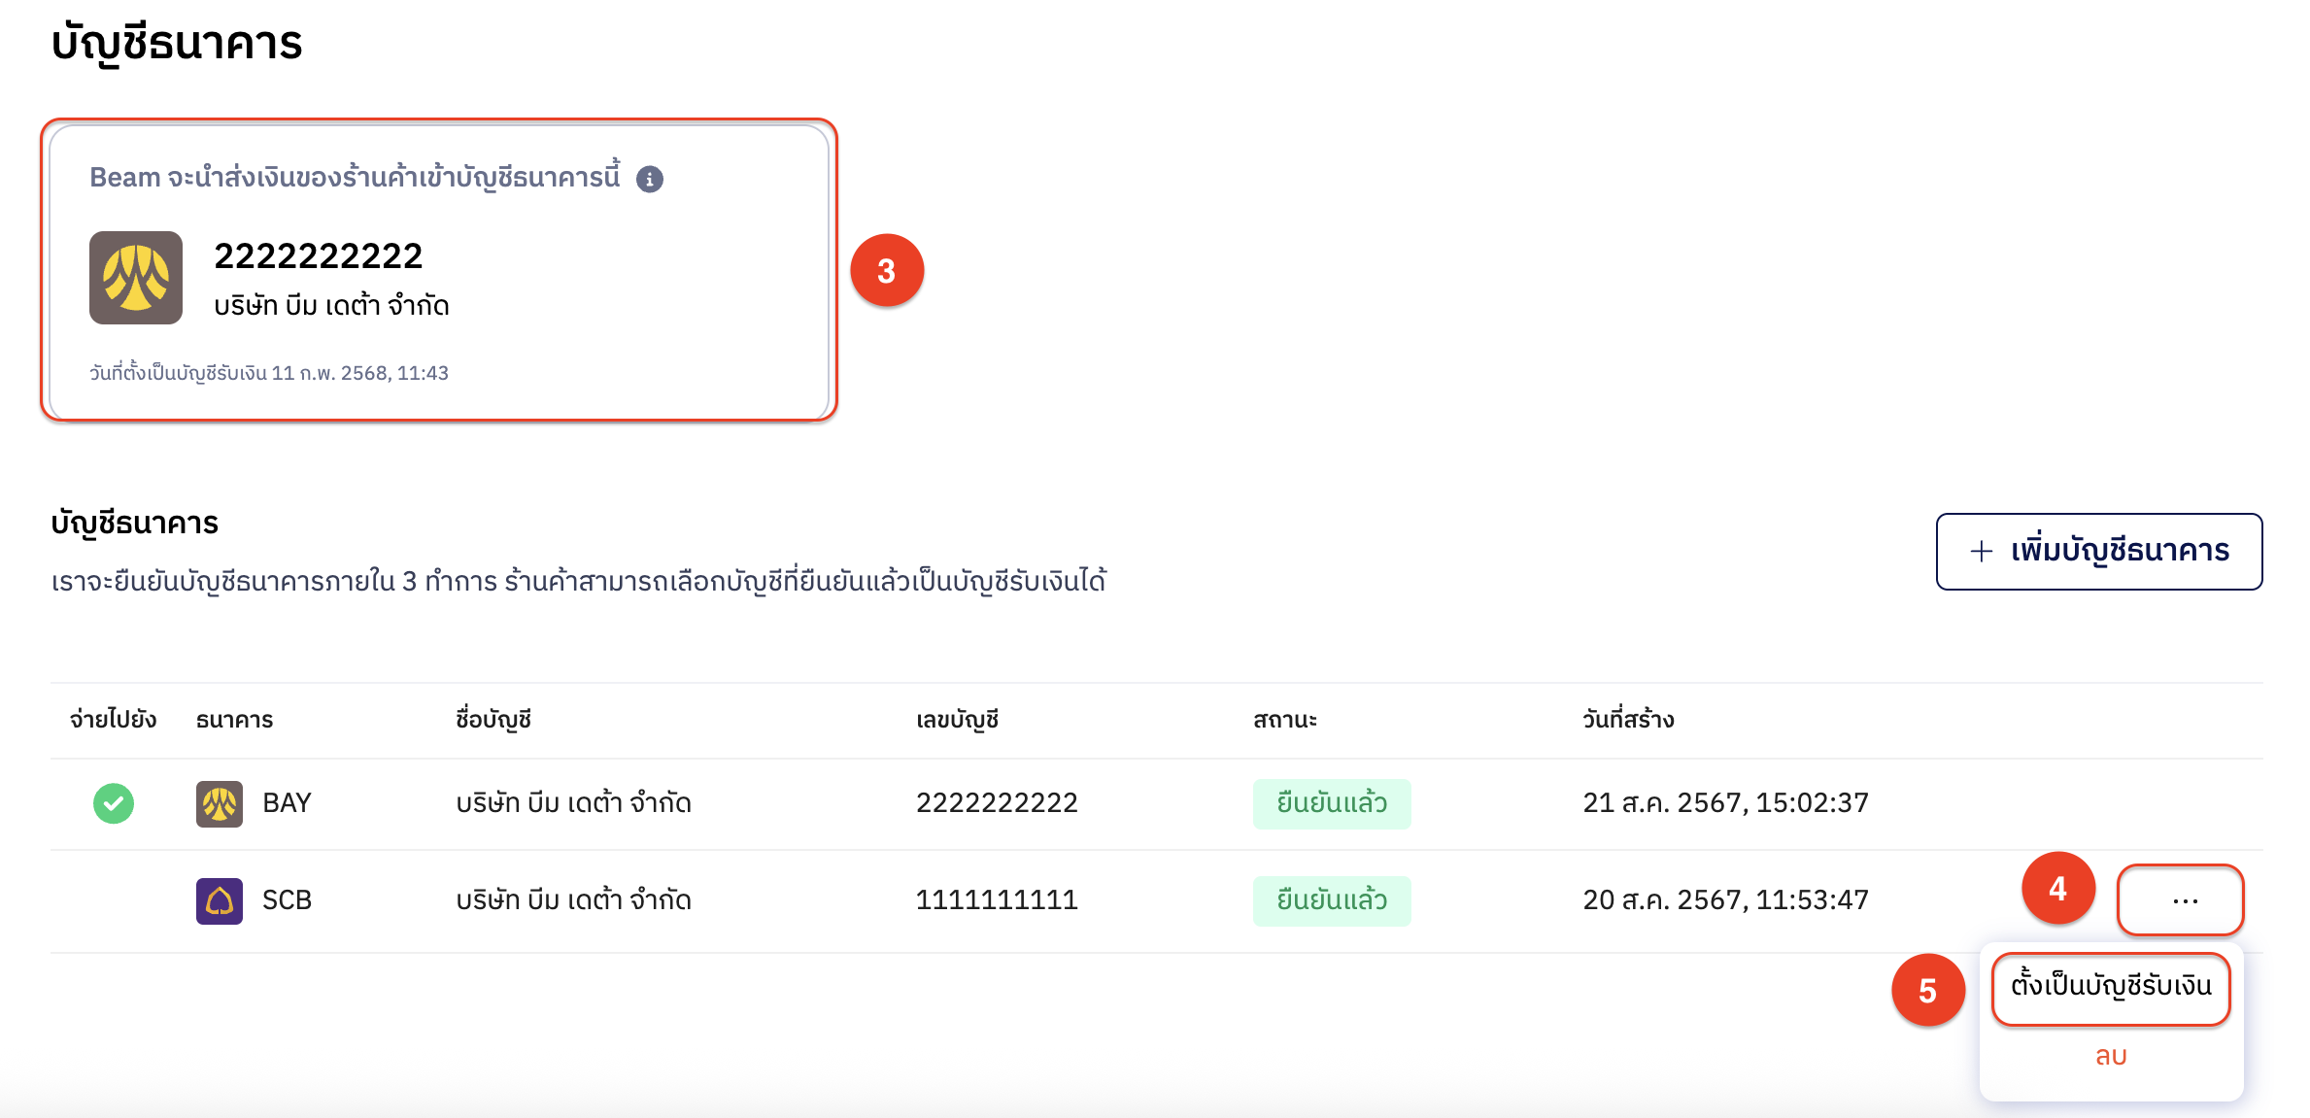Click account name in SCB row
2310x1118 pixels.
pos(573,900)
